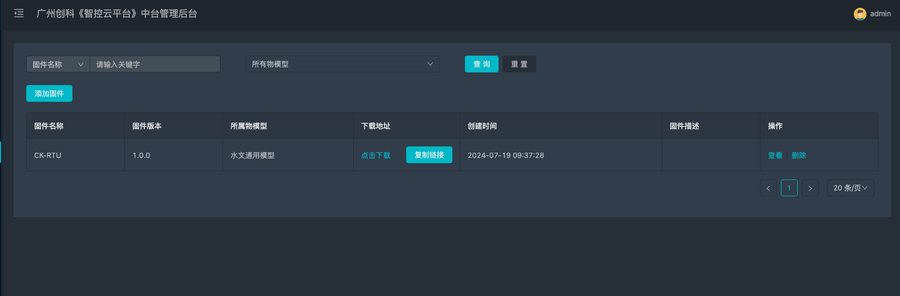The image size is (900, 296).
Task: Click the 点击下载 download link
Action: (376, 155)
